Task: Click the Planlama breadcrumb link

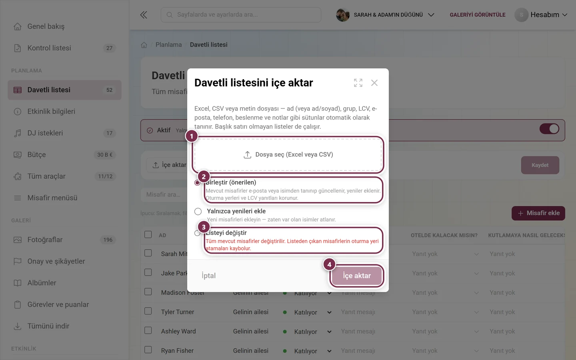Action: click(x=168, y=45)
